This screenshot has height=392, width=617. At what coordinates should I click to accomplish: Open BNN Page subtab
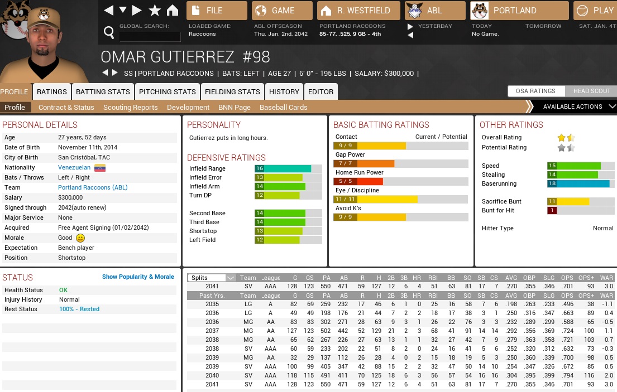[x=235, y=107]
